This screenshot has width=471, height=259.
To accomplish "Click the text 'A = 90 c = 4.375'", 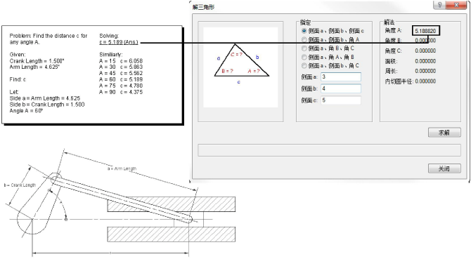I will pyautogui.click(x=121, y=92).
